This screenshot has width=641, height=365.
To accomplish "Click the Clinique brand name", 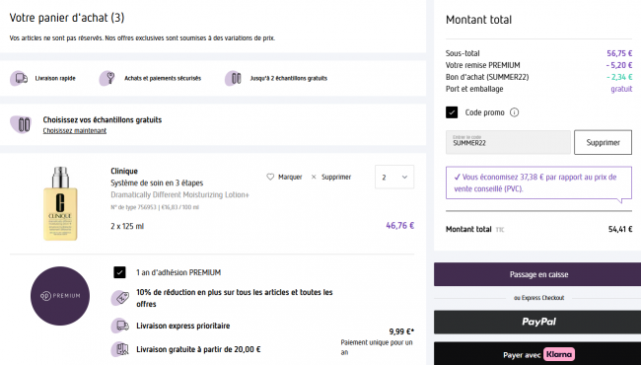I will [x=124, y=171].
